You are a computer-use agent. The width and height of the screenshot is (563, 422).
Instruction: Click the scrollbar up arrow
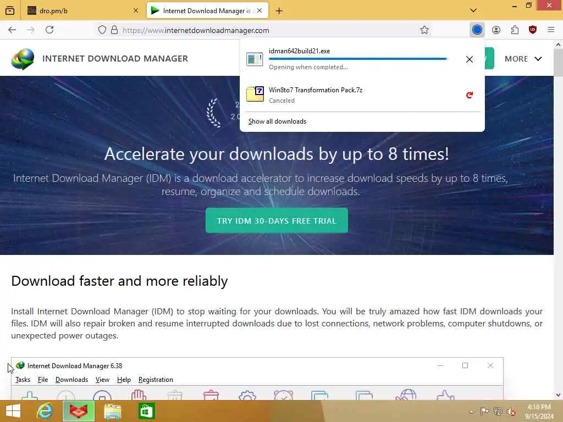click(558, 45)
